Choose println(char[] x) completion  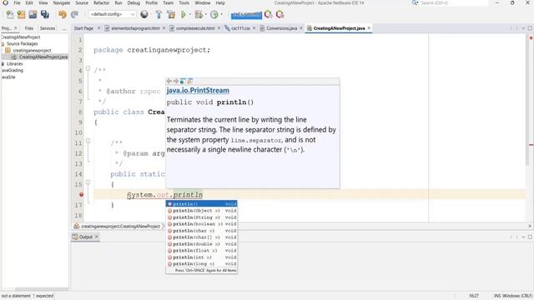(x=201, y=237)
